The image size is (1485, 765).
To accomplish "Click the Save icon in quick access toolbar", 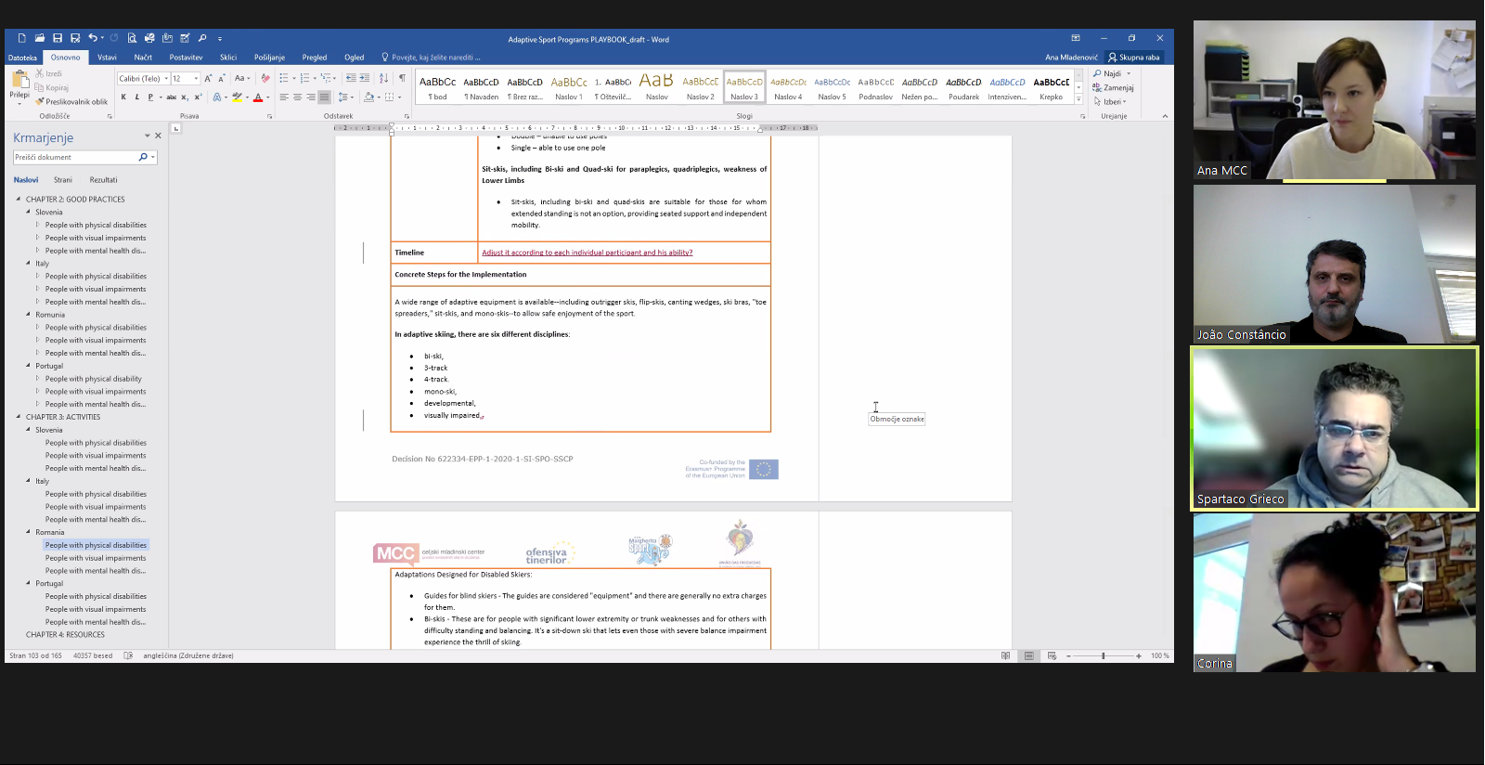I will tap(58, 38).
